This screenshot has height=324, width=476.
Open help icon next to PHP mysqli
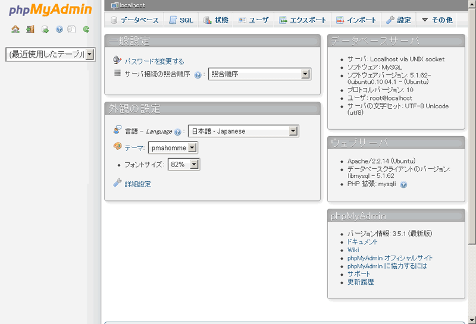[x=403, y=184]
